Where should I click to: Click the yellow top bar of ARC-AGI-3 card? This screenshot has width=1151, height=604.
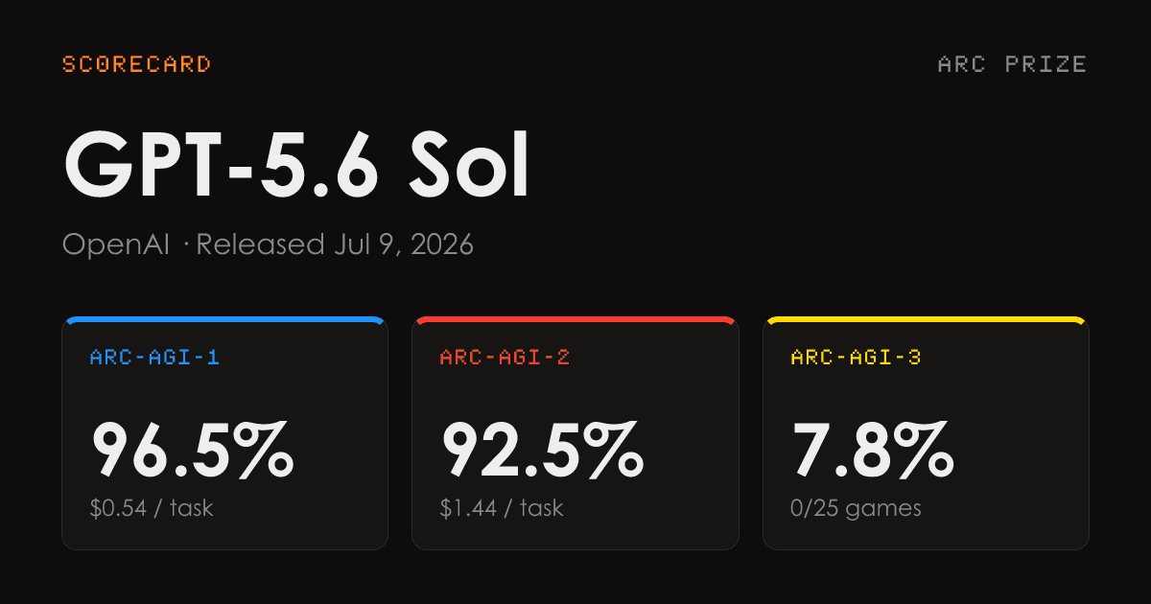click(926, 319)
